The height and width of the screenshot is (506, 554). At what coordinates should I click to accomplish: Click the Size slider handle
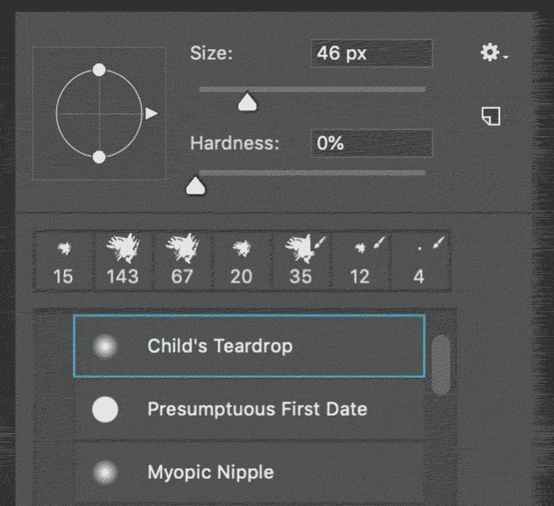pos(247,102)
